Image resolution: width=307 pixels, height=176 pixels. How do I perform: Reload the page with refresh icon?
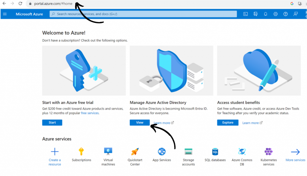(20, 4)
